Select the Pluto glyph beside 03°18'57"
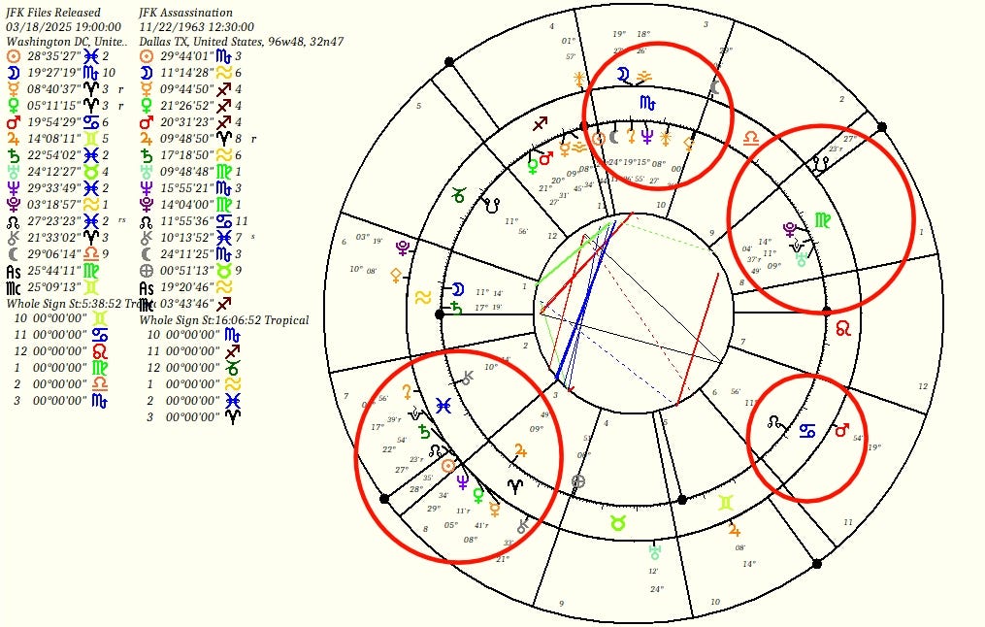Image resolution: width=985 pixels, height=627 pixels. point(14,204)
